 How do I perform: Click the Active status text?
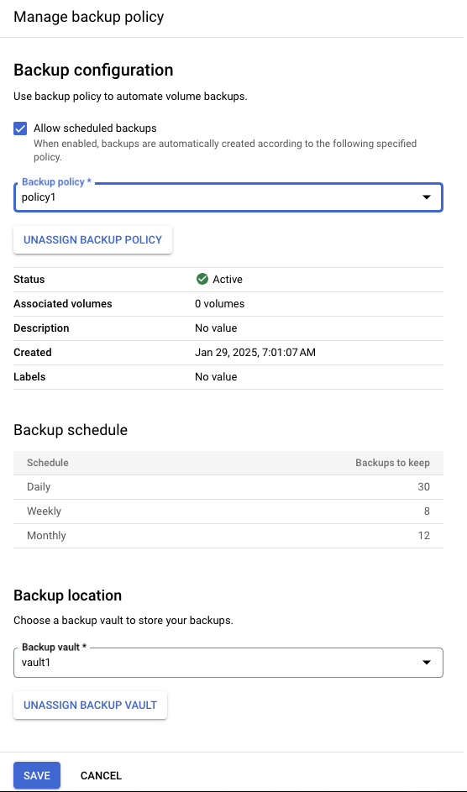coord(227,280)
